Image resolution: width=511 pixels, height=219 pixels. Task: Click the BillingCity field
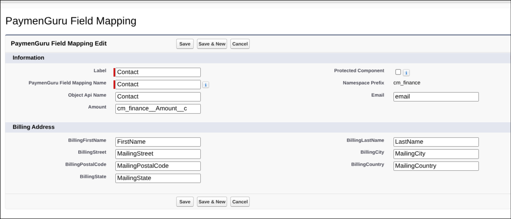436,154
